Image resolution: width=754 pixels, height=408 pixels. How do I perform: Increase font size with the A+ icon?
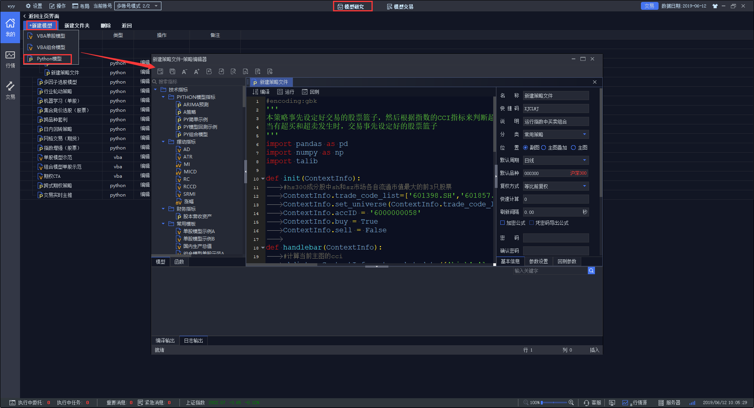(x=197, y=71)
